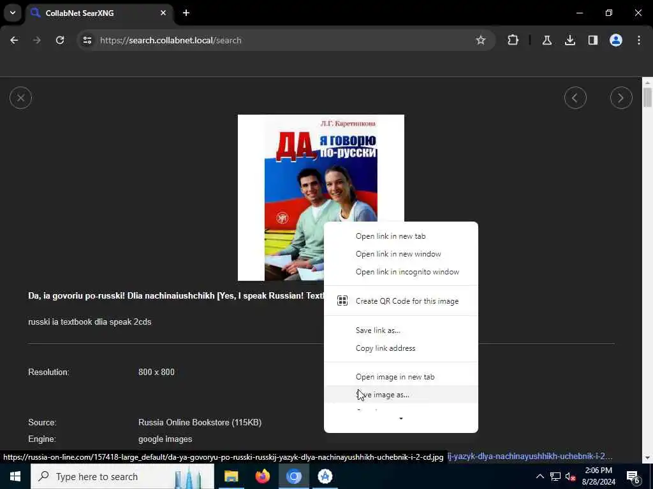Click the taskbar search box
653x489 pixels.
122,476
